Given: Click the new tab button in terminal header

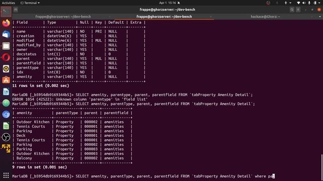Looking at the screenshot, I should point(16,10).
